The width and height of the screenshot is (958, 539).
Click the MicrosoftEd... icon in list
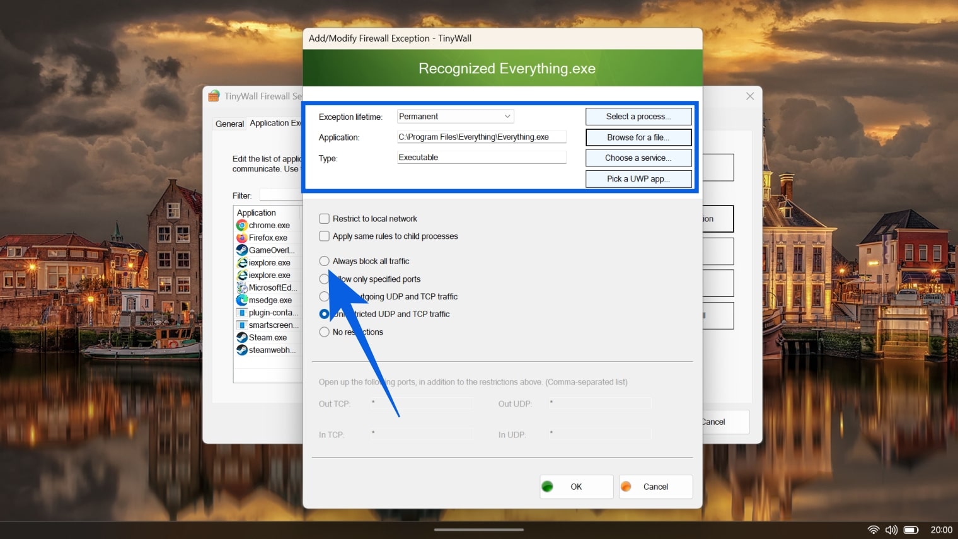coord(241,287)
